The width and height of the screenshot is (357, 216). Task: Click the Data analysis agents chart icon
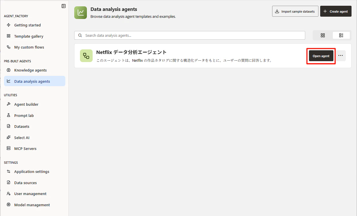point(9,81)
